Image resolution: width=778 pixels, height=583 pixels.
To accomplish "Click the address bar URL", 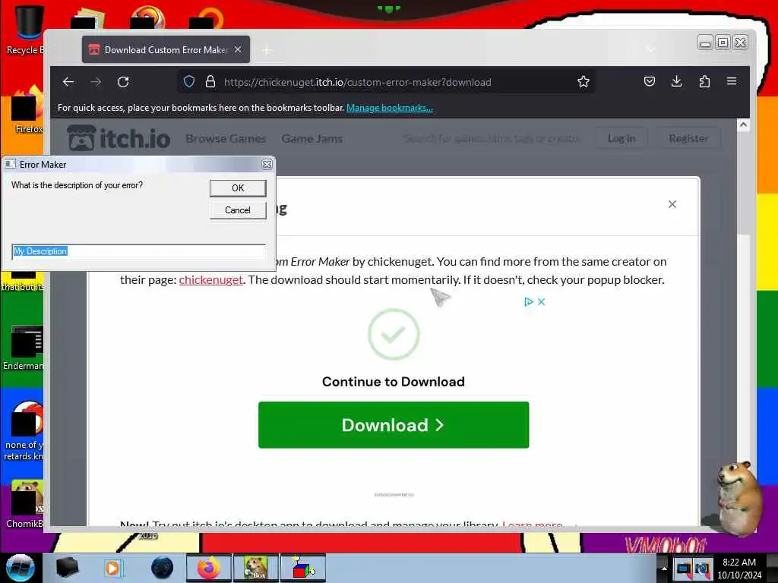I will pos(357,82).
